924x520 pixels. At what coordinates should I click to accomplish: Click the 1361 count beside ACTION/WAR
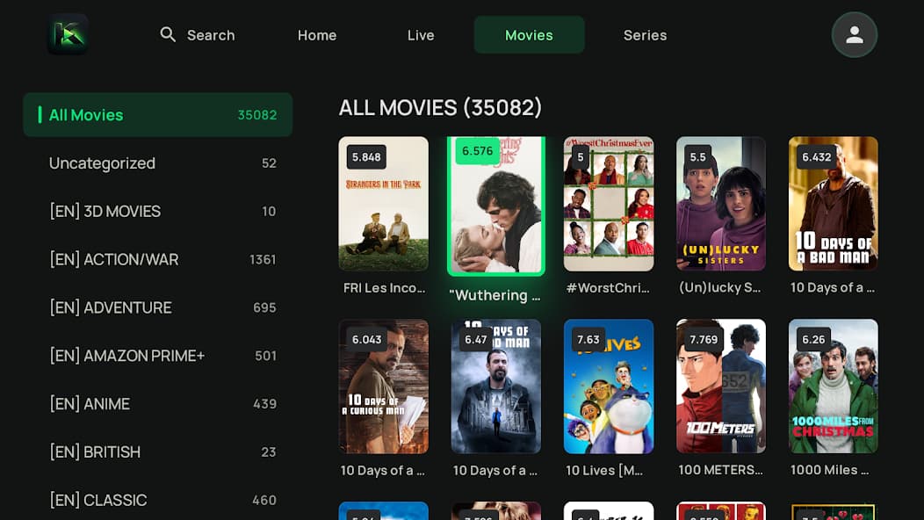[x=263, y=259]
